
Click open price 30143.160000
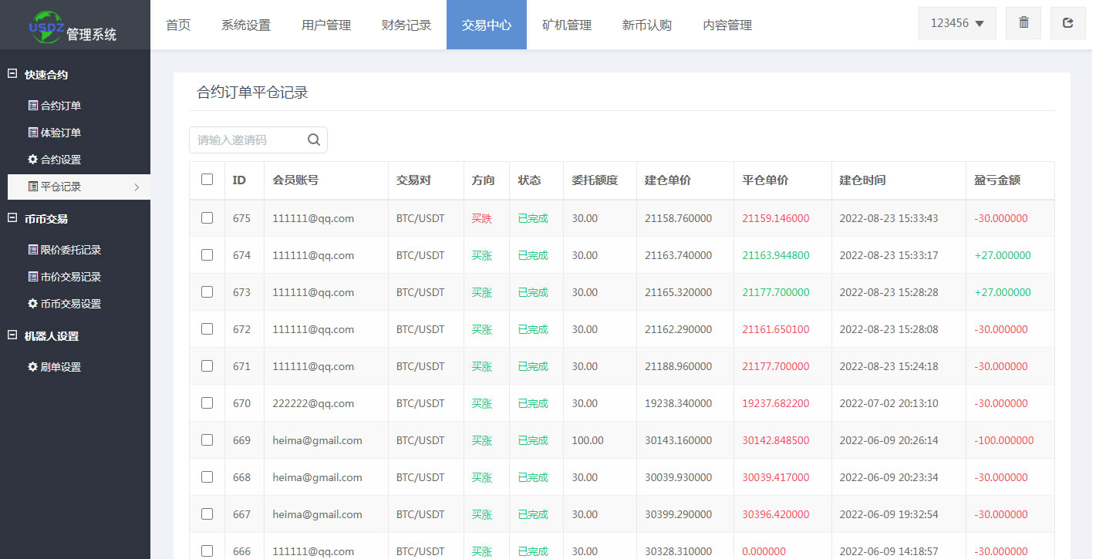pos(679,440)
